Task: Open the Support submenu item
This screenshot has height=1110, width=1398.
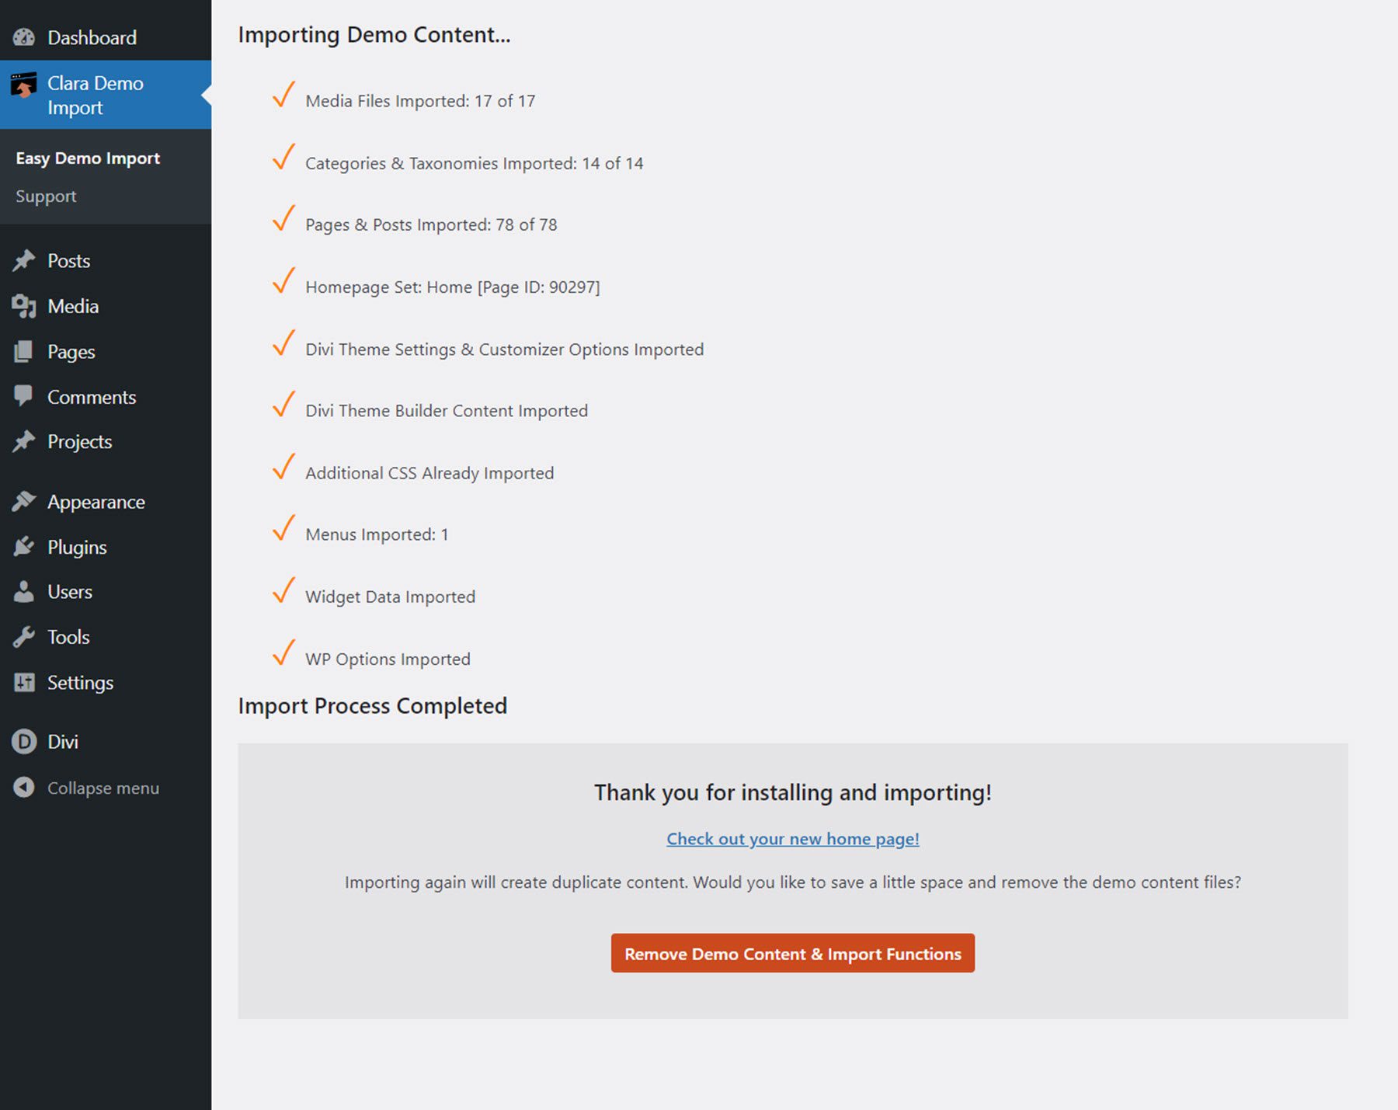Action: [x=46, y=197]
